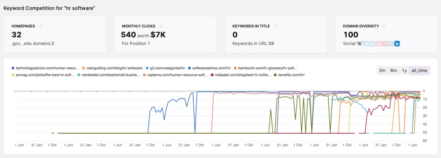The width and height of the screenshot is (441, 158).
Task: Click y-axis label 60 on chart
Action: 425,141
